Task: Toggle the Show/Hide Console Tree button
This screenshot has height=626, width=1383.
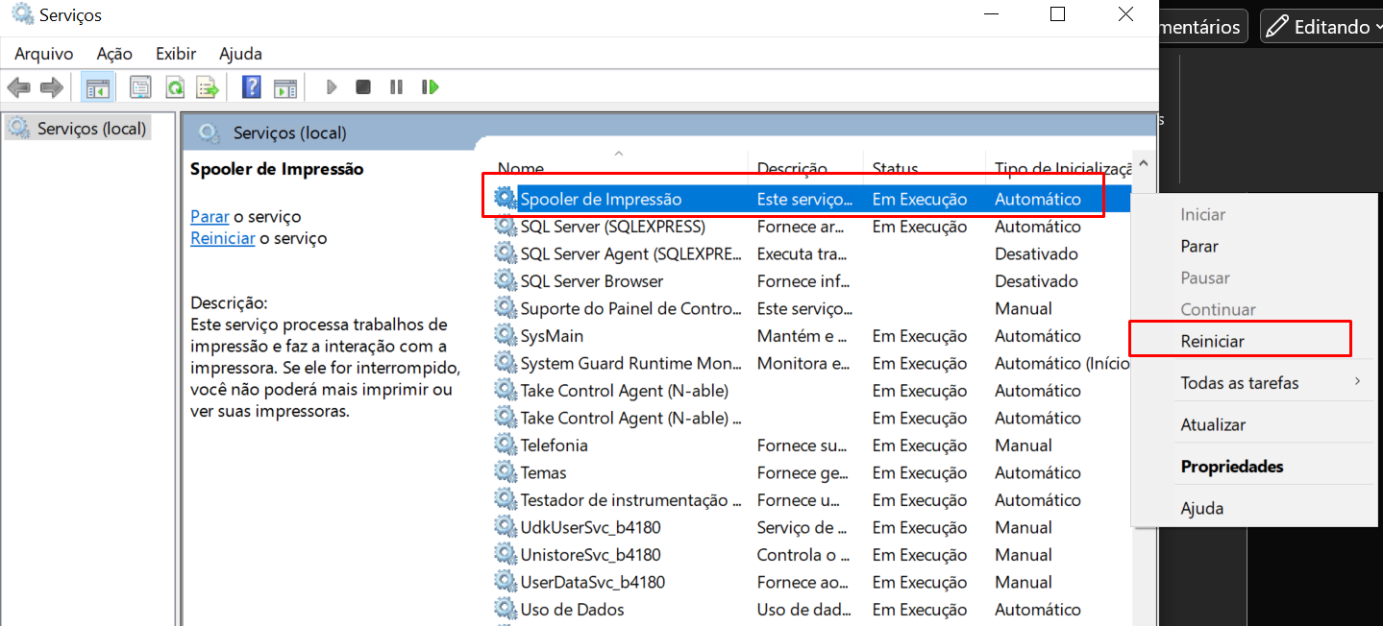Action: click(98, 88)
